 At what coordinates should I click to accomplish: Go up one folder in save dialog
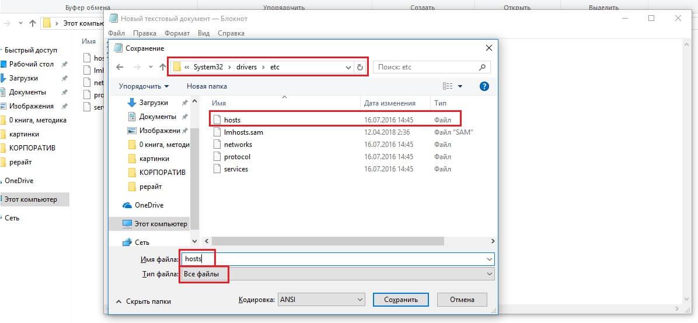[162, 67]
